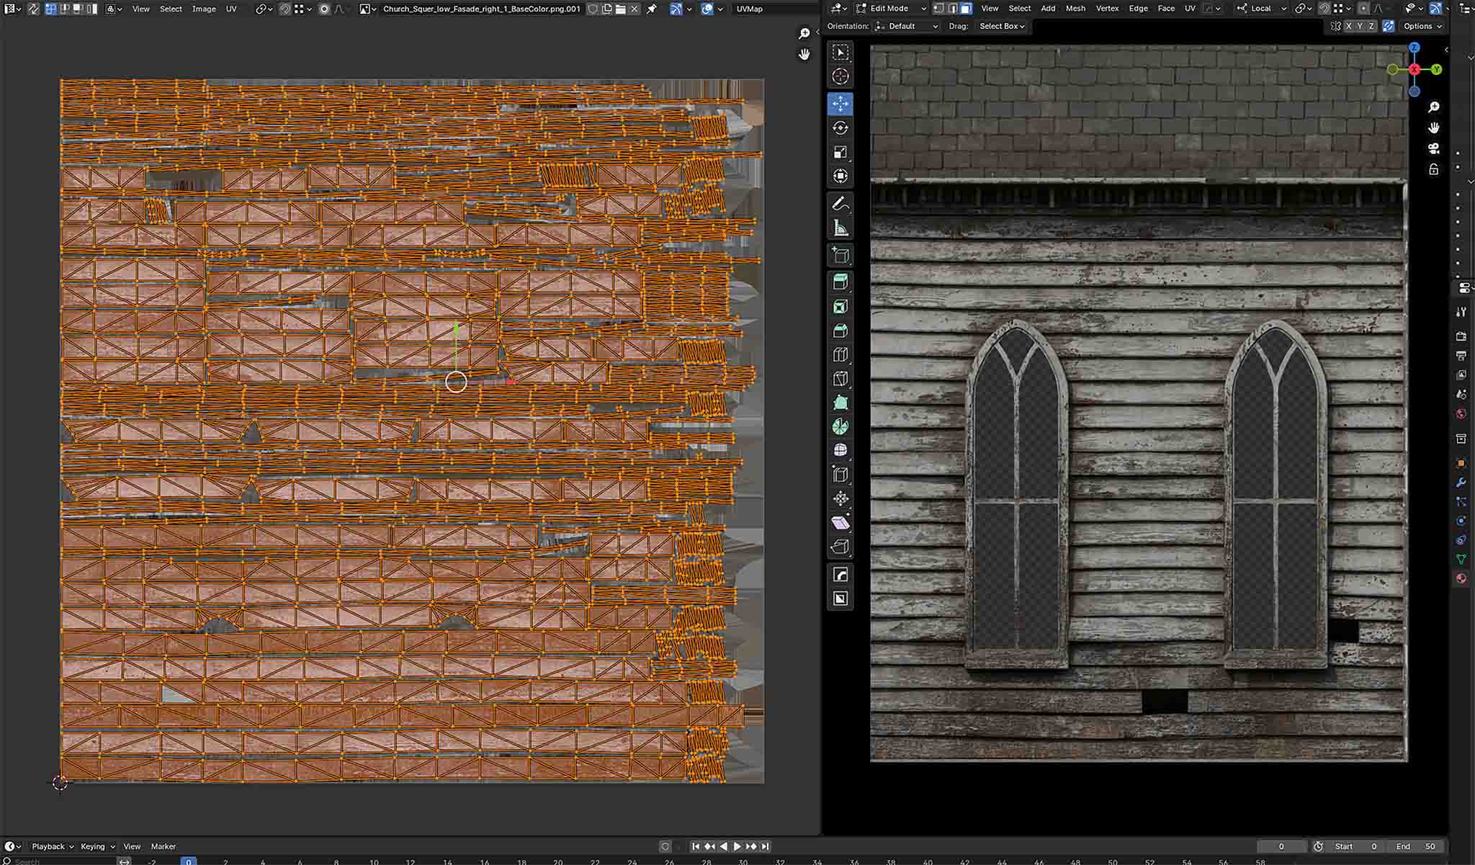Open the Select Box drag dropdown
This screenshot has width=1475, height=865.
(1001, 26)
